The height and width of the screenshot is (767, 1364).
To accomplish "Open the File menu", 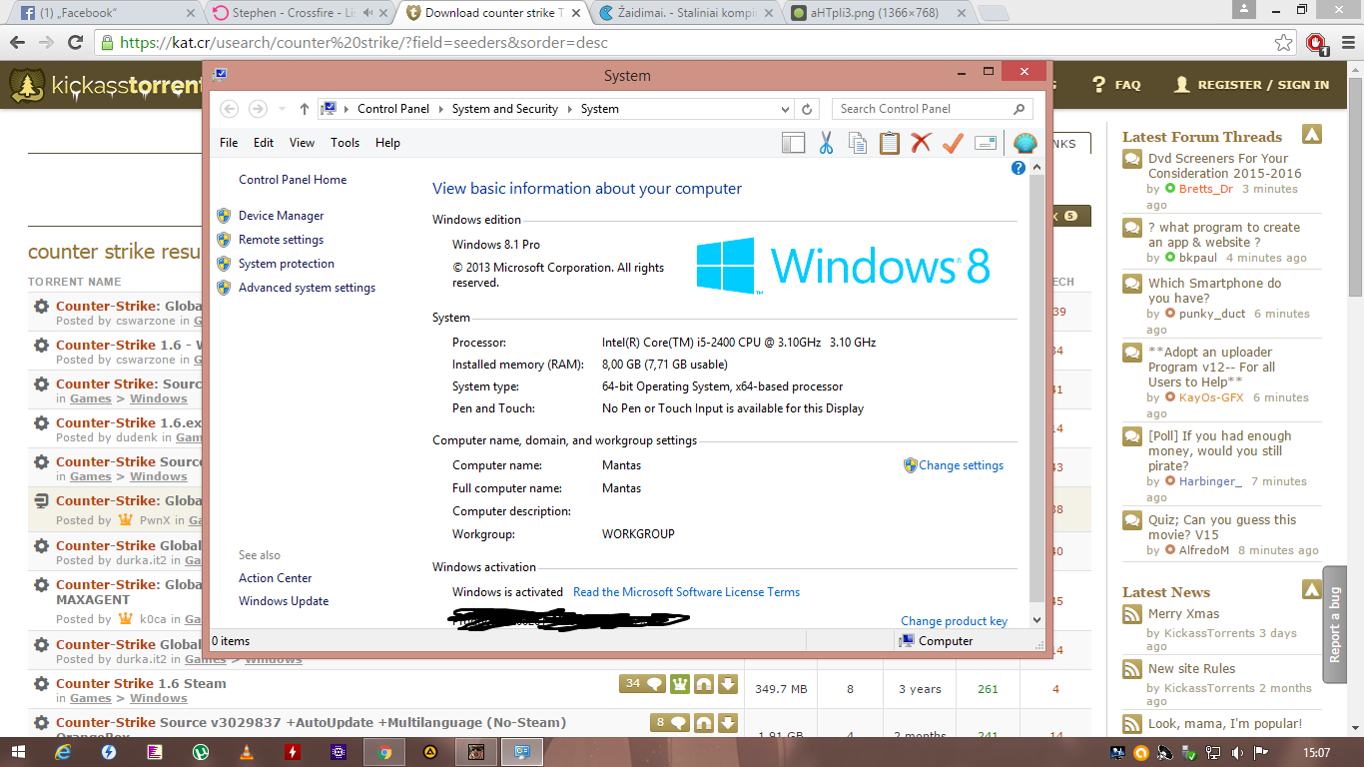I will point(229,143).
